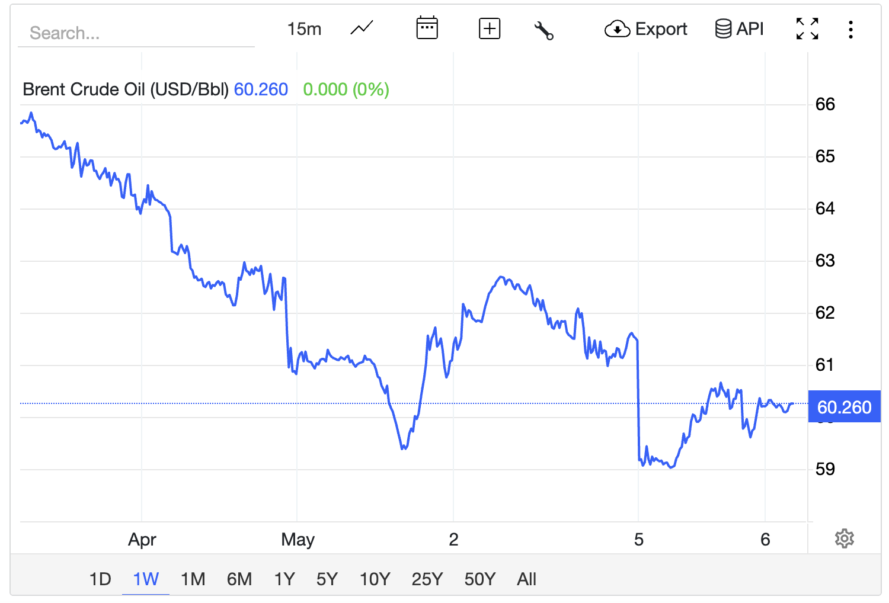Click the 5 date x-axis label
Screen dimensions: 889x603
pos(638,540)
